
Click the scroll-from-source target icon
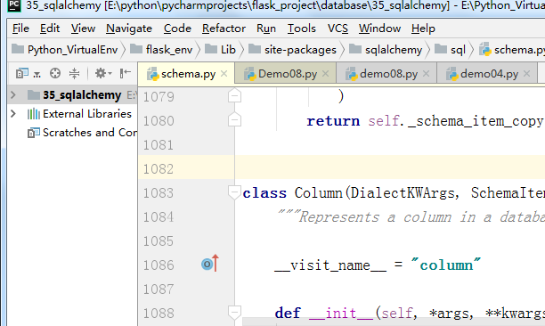tap(55, 73)
